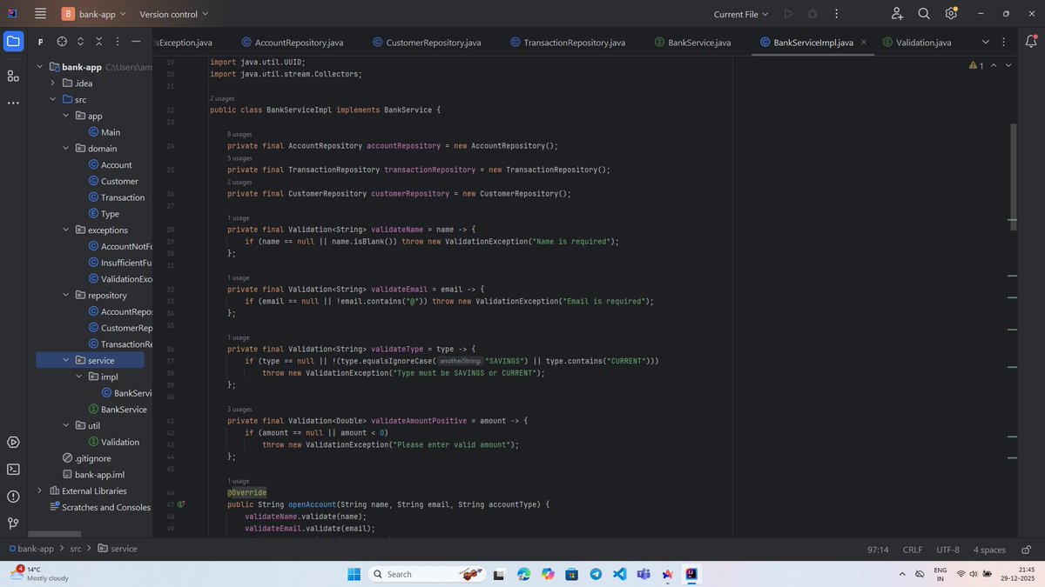Run the current file

point(788,14)
